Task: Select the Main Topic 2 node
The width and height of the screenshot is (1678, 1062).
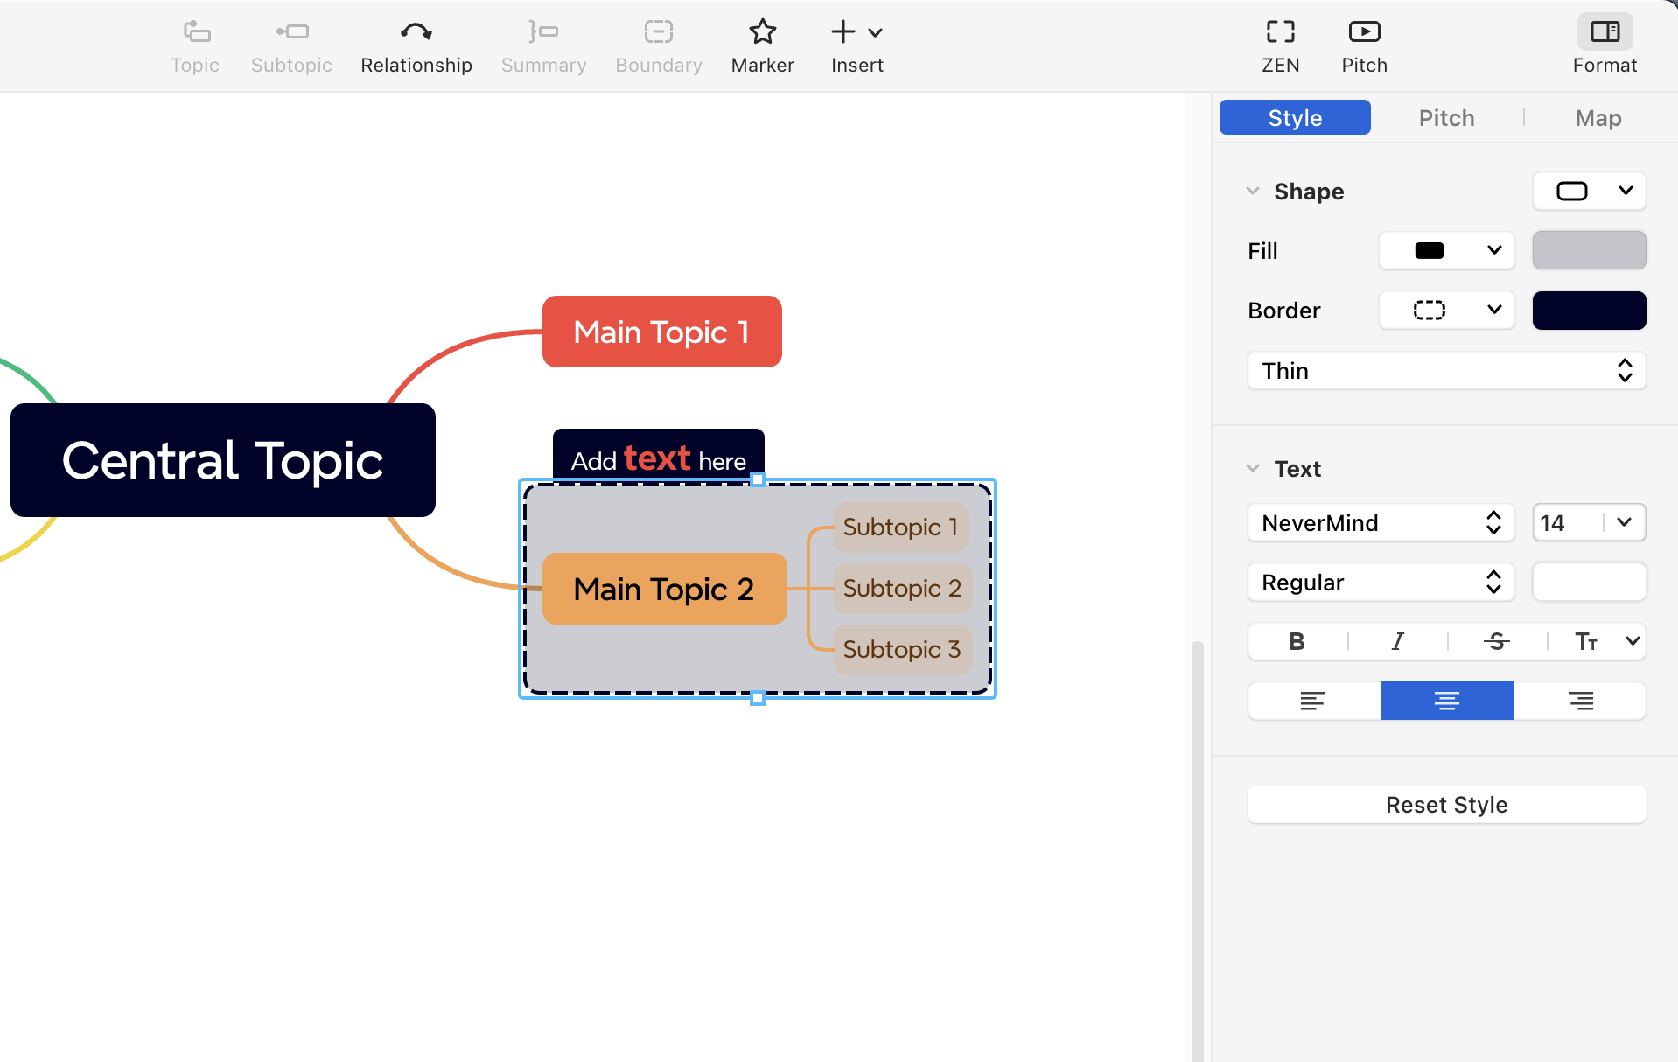Action: (x=664, y=589)
